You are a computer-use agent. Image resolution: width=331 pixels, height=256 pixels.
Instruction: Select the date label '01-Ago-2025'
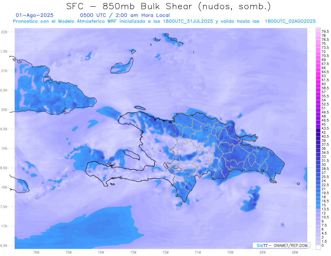(x=35, y=15)
